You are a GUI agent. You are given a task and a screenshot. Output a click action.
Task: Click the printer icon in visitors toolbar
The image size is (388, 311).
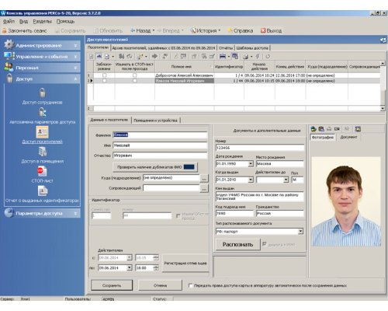point(245,56)
